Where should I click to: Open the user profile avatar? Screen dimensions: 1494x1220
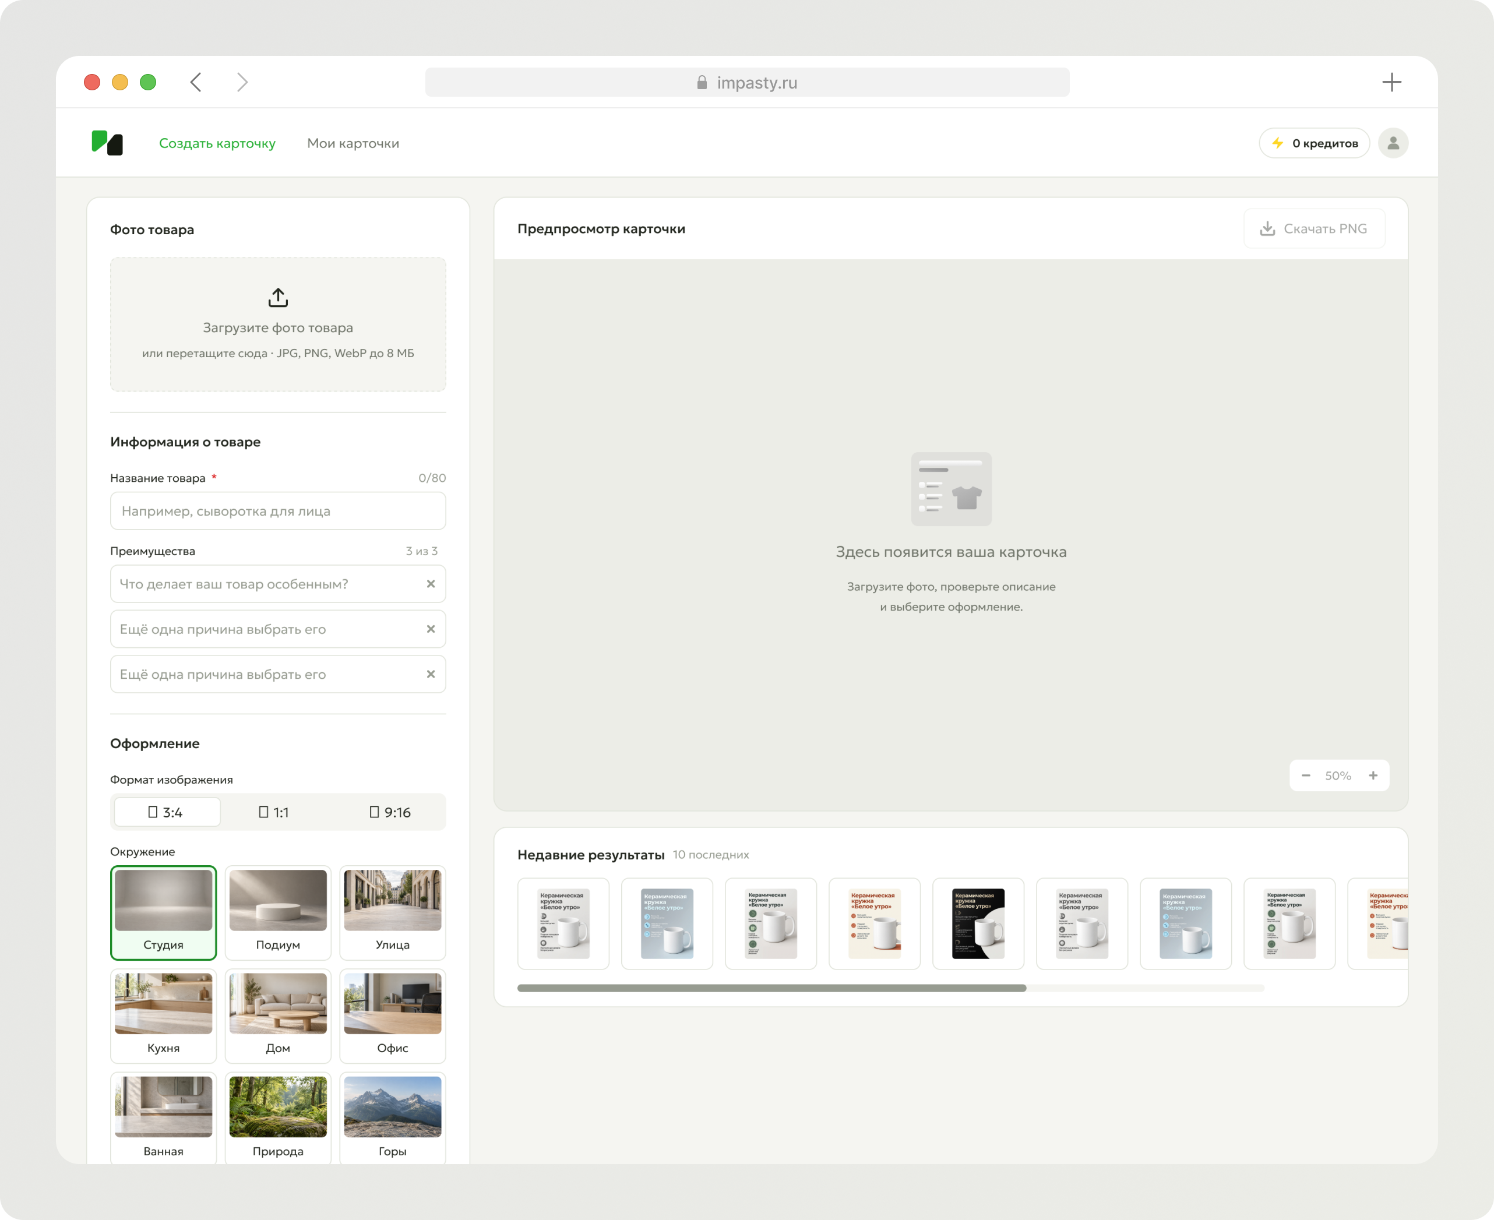click(1393, 143)
